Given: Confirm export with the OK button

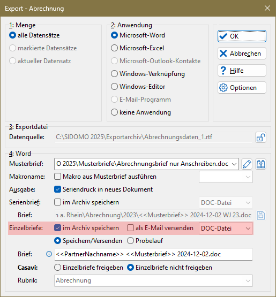Looking at the screenshot, I should tap(242, 36).
